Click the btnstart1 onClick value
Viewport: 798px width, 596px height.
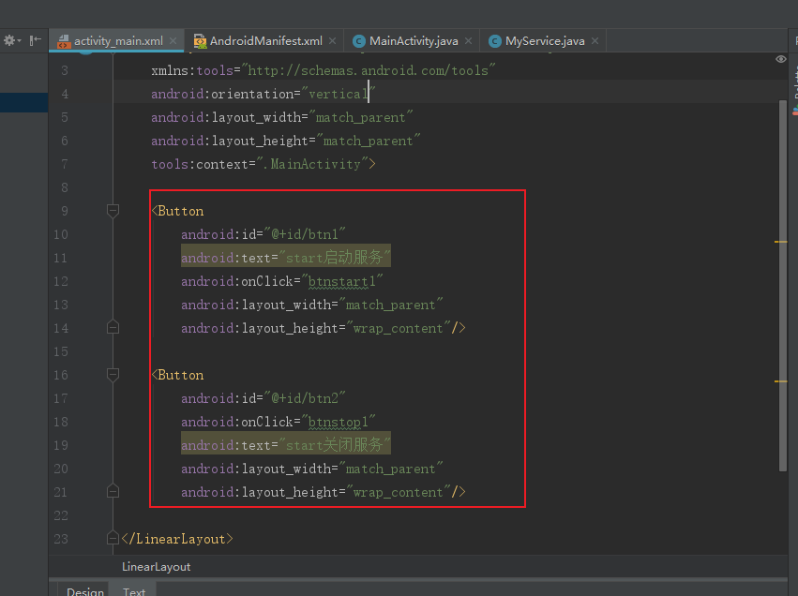click(x=342, y=281)
